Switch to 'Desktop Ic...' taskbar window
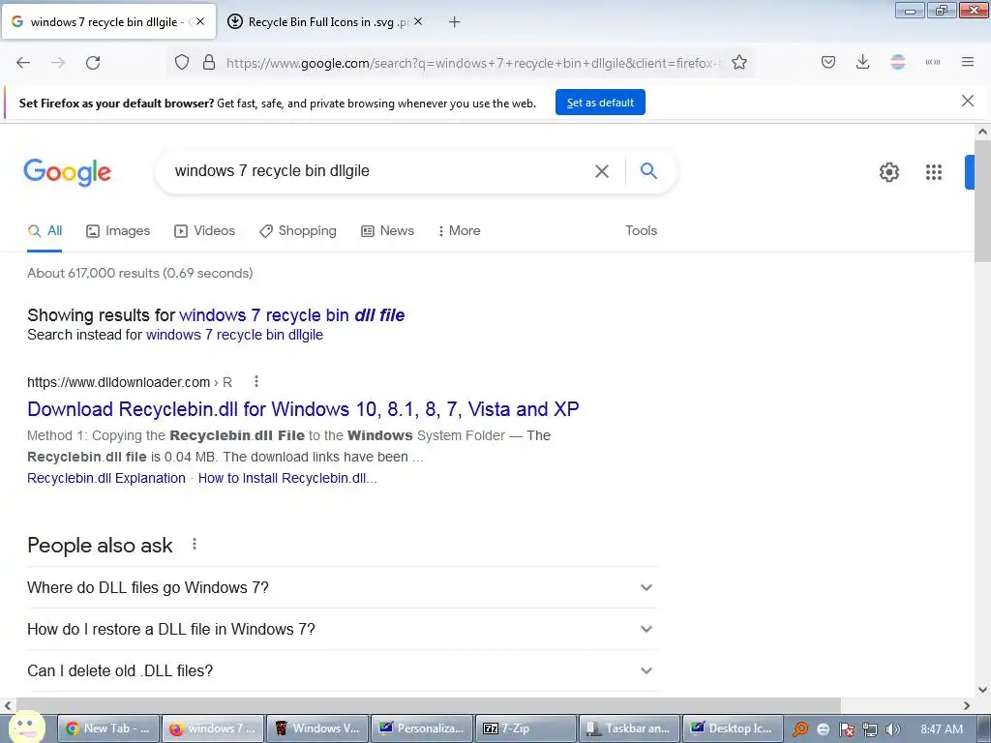 (734, 728)
